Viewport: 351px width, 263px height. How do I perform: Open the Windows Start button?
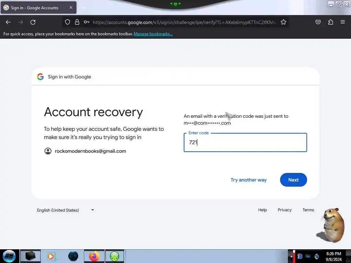(x=9, y=256)
